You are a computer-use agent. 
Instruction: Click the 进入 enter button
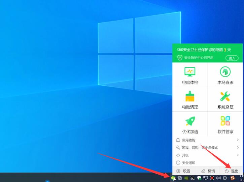[x=232, y=58]
